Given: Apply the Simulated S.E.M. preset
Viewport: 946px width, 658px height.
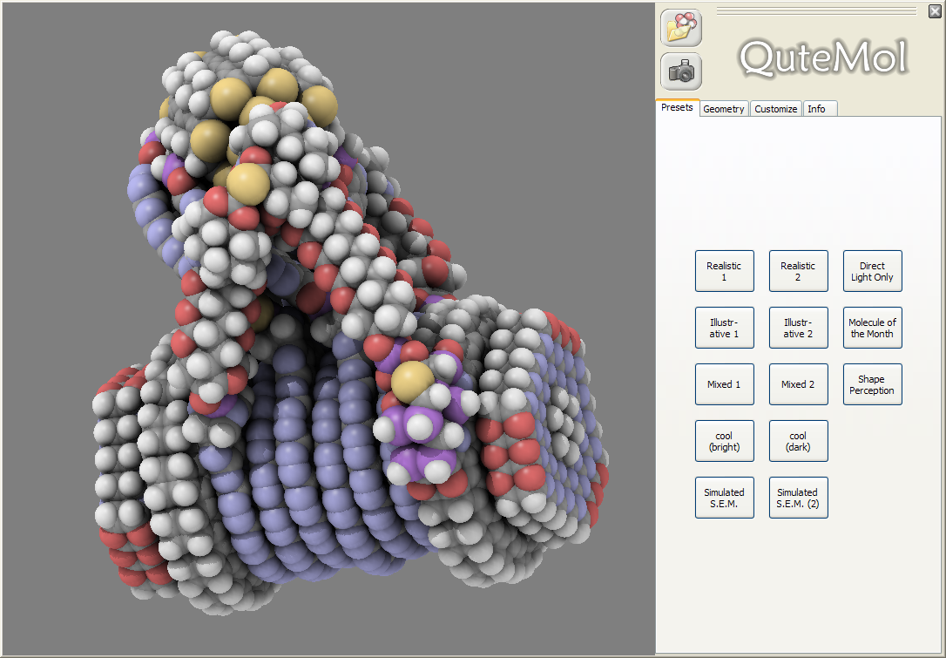Looking at the screenshot, I should [724, 498].
